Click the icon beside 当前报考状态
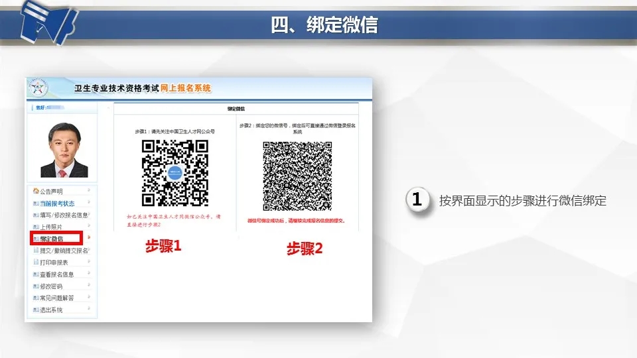The width and height of the screenshot is (637, 358). tap(36, 204)
